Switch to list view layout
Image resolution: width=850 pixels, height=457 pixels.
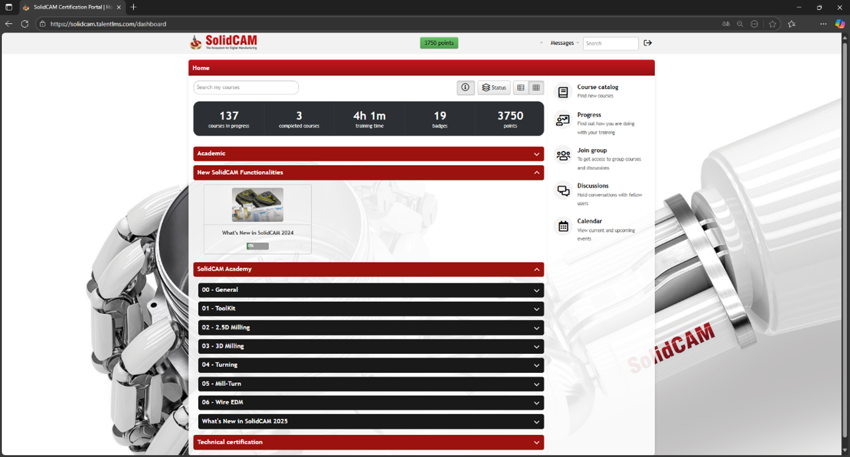pos(521,88)
